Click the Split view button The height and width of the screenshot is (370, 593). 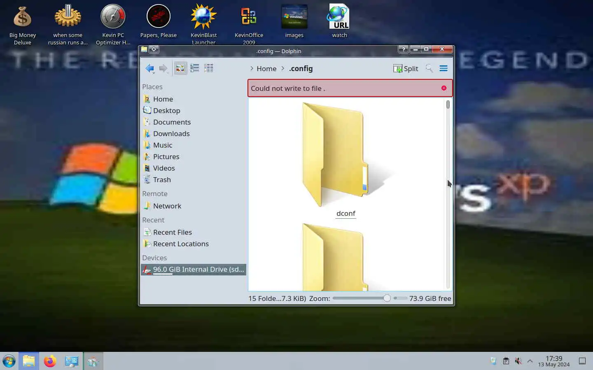pos(406,69)
